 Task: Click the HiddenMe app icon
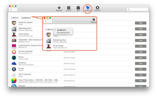pos(14,40)
